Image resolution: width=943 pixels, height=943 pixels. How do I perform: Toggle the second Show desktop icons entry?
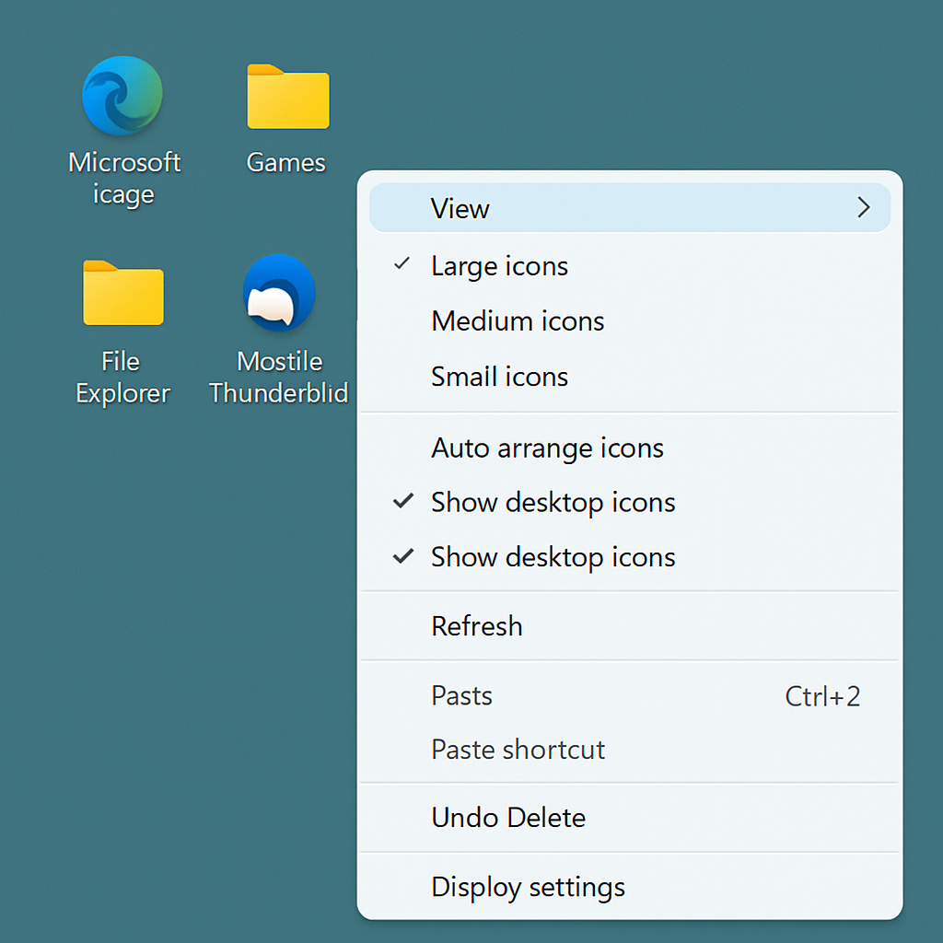point(630,557)
